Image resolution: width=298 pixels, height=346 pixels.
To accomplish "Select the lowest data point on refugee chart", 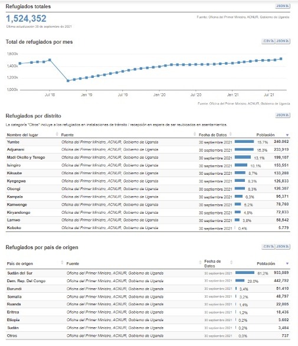I will tap(68, 81).
